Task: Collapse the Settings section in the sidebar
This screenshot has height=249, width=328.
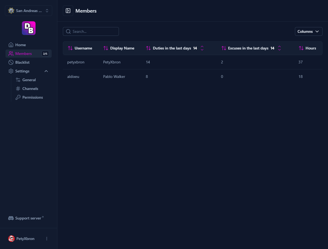Action: click(46, 71)
